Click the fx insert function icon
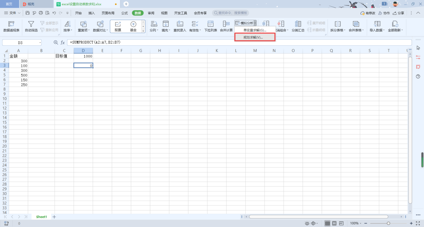Viewport: 424px width, 227px height. coord(63,42)
